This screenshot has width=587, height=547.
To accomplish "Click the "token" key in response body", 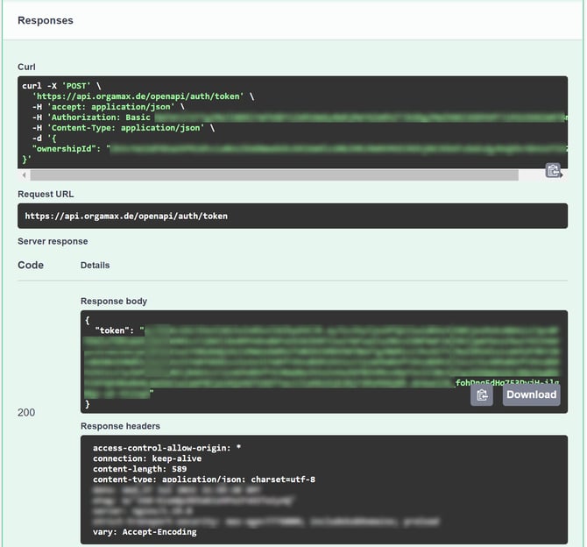I will pyautogui.click(x=116, y=332).
